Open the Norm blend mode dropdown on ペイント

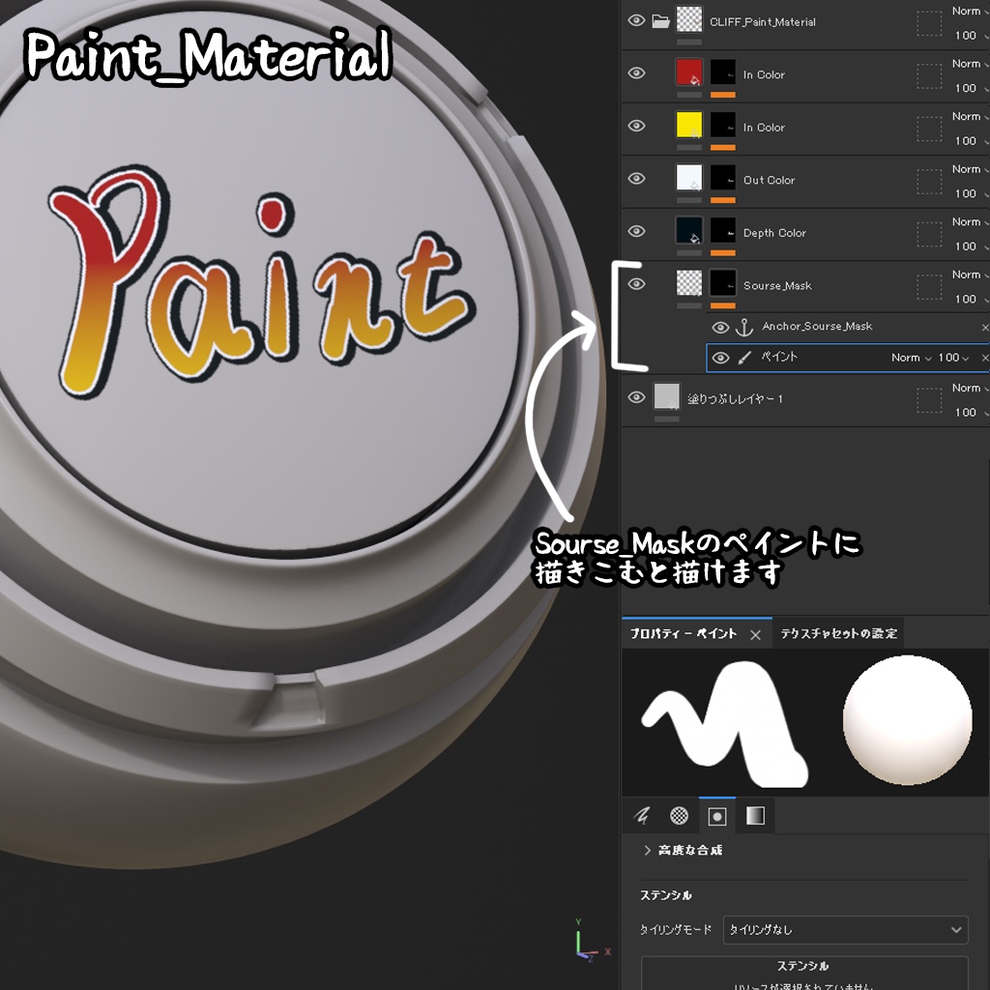click(x=911, y=357)
